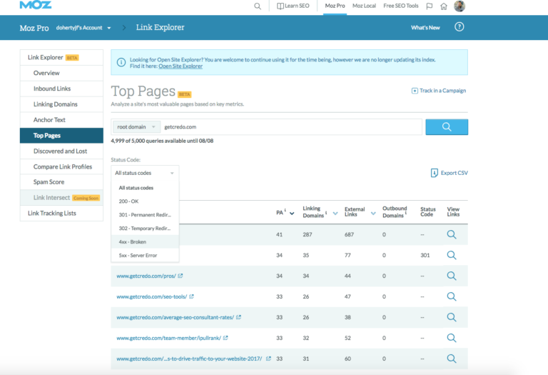This screenshot has height=375, width=548.
Task: Open the Moz Local tab
Action: [x=364, y=6]
